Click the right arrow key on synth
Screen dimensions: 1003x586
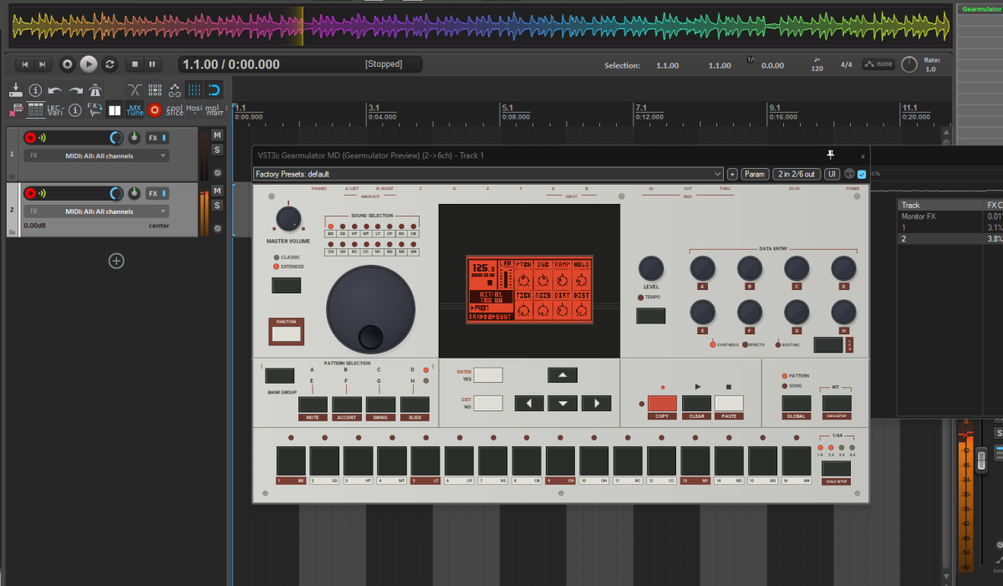tap(596, 403)
